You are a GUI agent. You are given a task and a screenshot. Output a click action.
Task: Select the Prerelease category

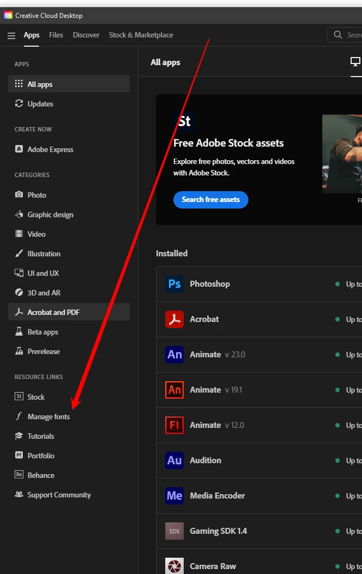[69, 351]
